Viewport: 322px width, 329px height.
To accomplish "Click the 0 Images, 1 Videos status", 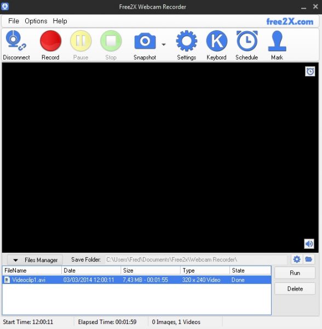I will pyautogui.click(x=176, y=322).
